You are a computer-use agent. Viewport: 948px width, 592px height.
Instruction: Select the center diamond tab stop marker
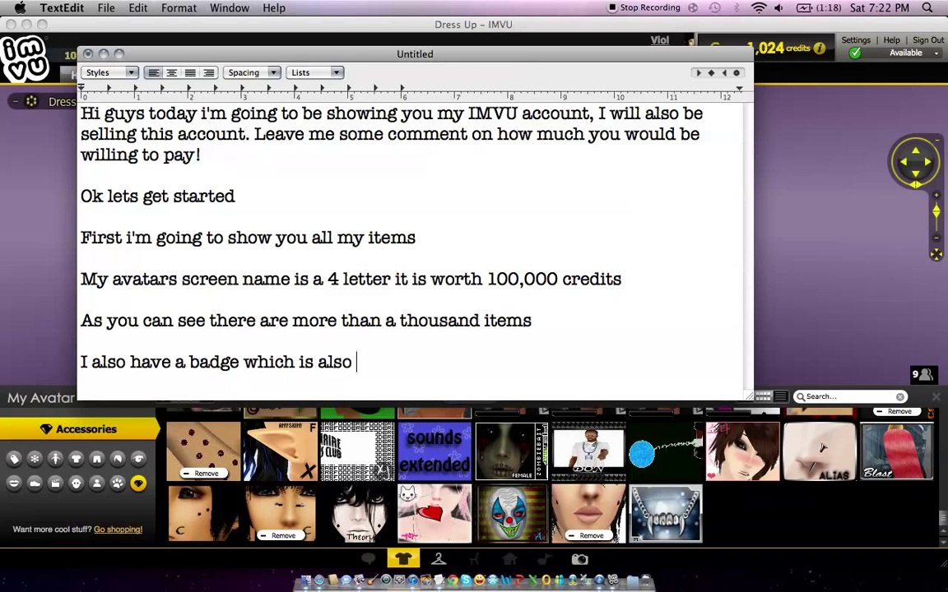pyautogui.click(x=711, y=72)
